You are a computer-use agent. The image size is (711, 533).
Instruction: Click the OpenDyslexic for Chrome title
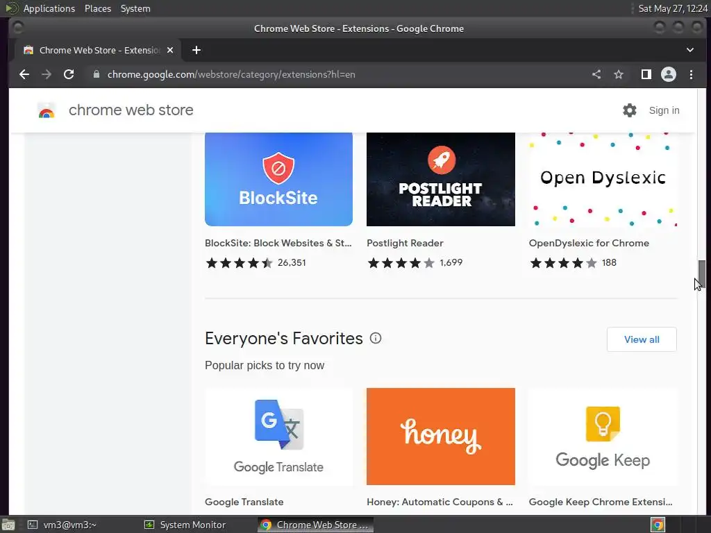[x=589, y=243]
